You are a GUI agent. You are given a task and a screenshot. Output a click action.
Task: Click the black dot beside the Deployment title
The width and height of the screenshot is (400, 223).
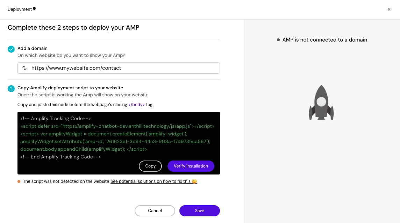pos(34,8)
